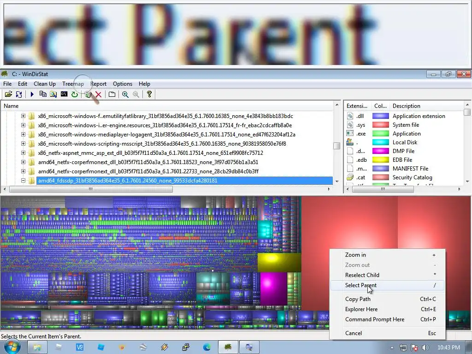
Task: Click the directory list vertical scrollbar thumb
Action: [x=337, y=146]
